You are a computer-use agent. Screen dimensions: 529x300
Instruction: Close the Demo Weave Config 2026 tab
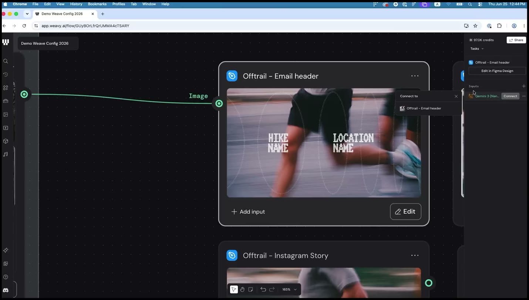point(92,14)
